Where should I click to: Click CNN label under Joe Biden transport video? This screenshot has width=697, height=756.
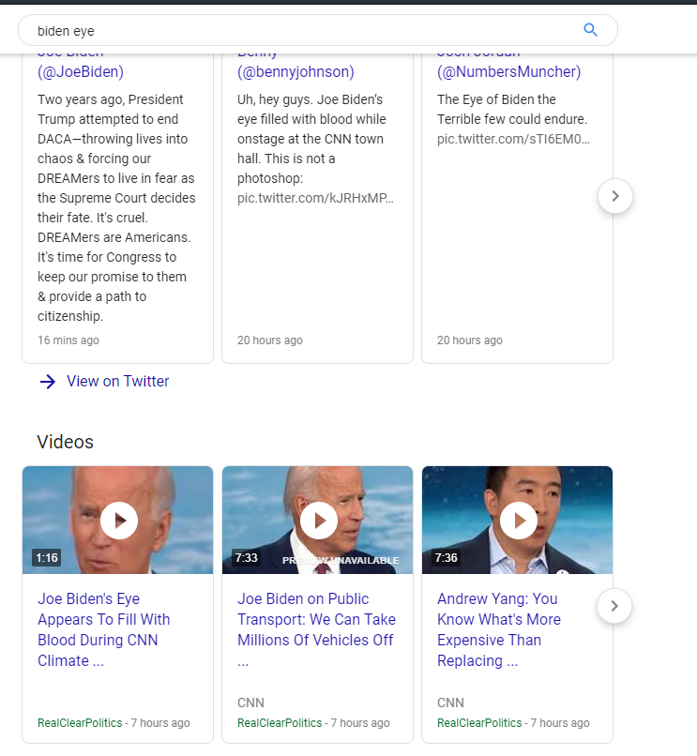[x=250, y=703]
